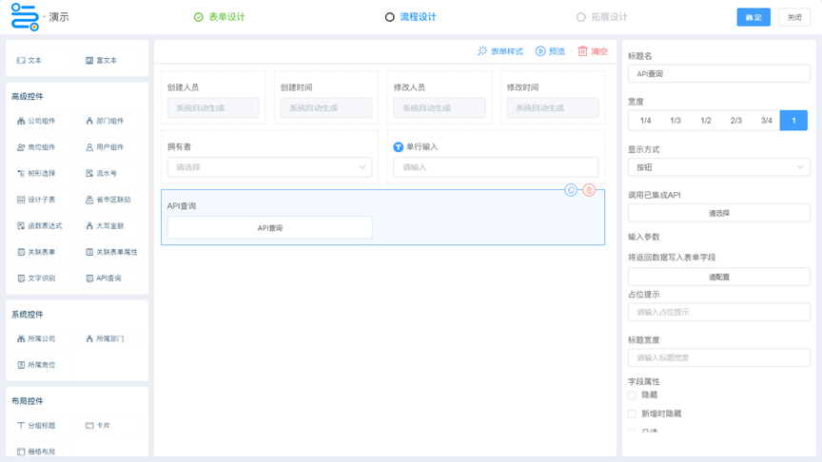This screenshot has width=822, height=462.
Task: Select the 大写金额 control
Action: [x=105, y=226]
